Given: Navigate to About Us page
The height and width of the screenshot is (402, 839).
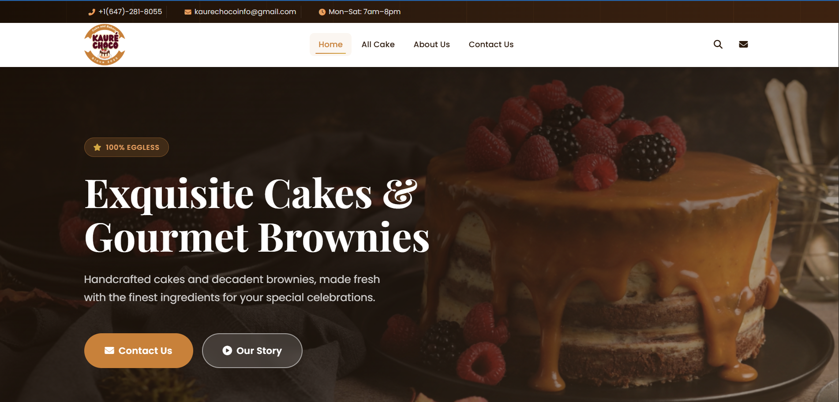Looking at the screenshot, I should pyautogui.click(x=431, y=44).
